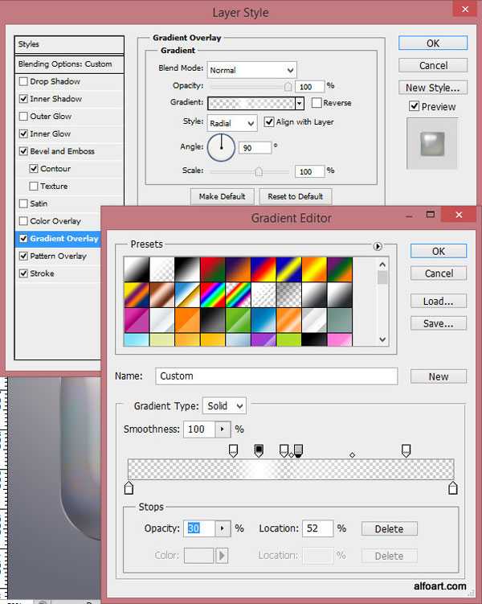
Task: Open the Styles section header
Action: 69,44
